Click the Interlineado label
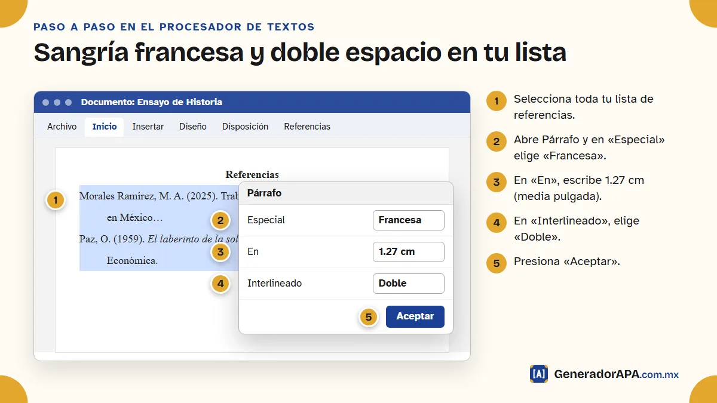 tap(275, 283)
